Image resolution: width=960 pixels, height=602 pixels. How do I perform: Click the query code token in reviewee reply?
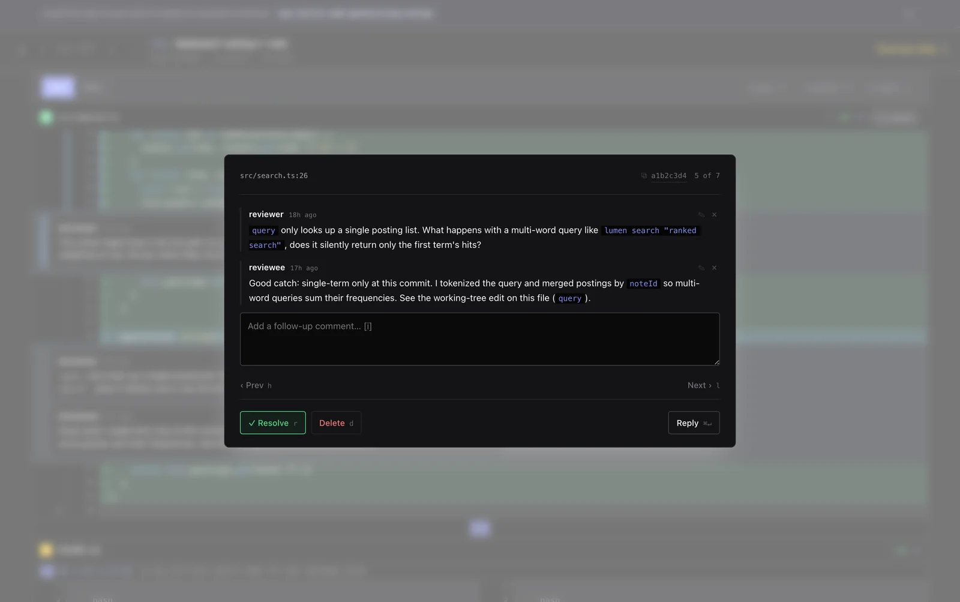pyautogui.click(x=569, y=298)
